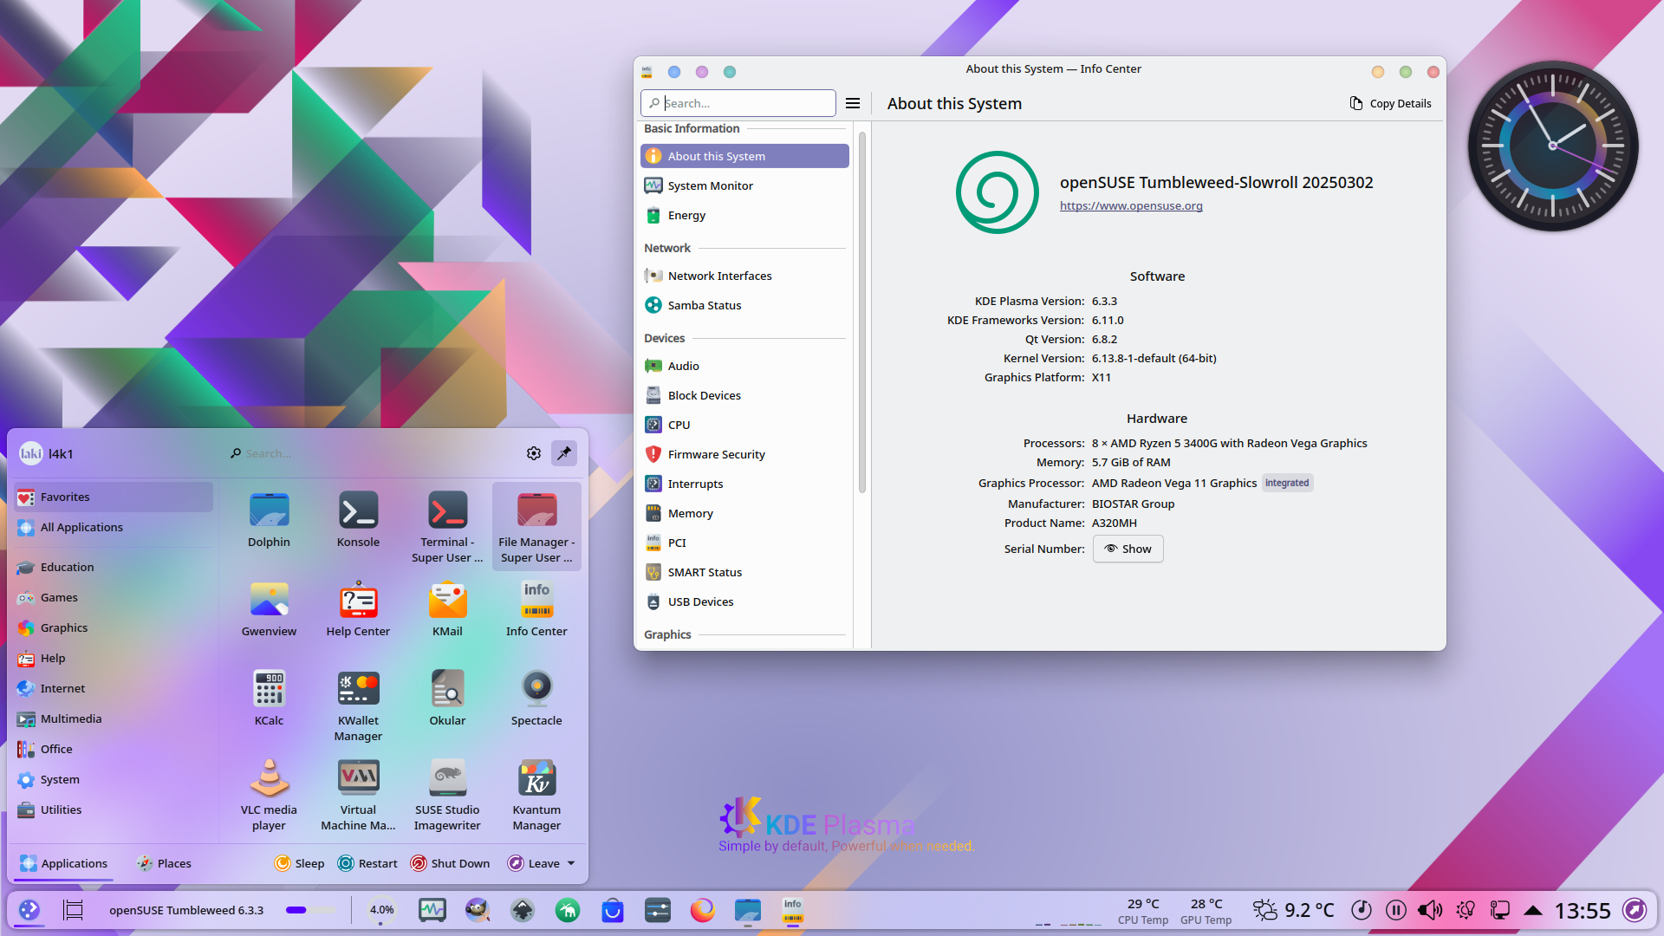The height and width of the screenshot is (936, 1664).
Task: Open the Internet category
Action: (x=113, y=688)
